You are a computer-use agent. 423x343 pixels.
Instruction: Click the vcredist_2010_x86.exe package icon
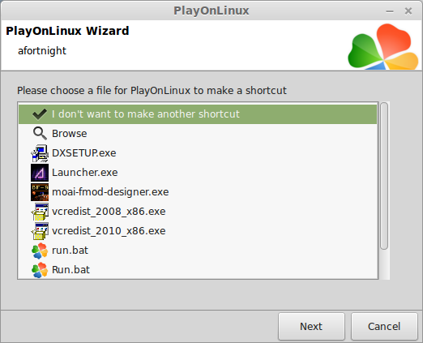coord(40,231)
